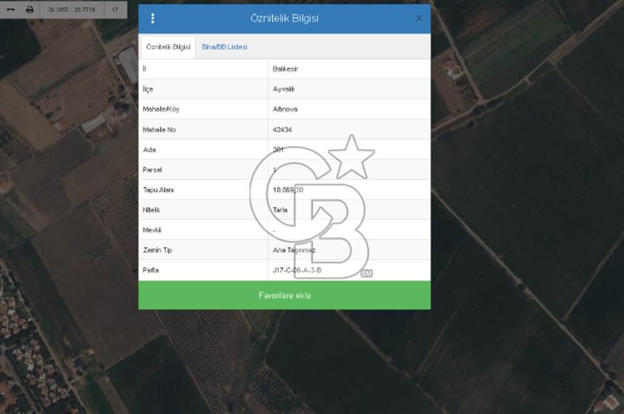Select the Öznitelik Bilgisi tab
This screenshot has width=624, height=414.
[168, 47]
